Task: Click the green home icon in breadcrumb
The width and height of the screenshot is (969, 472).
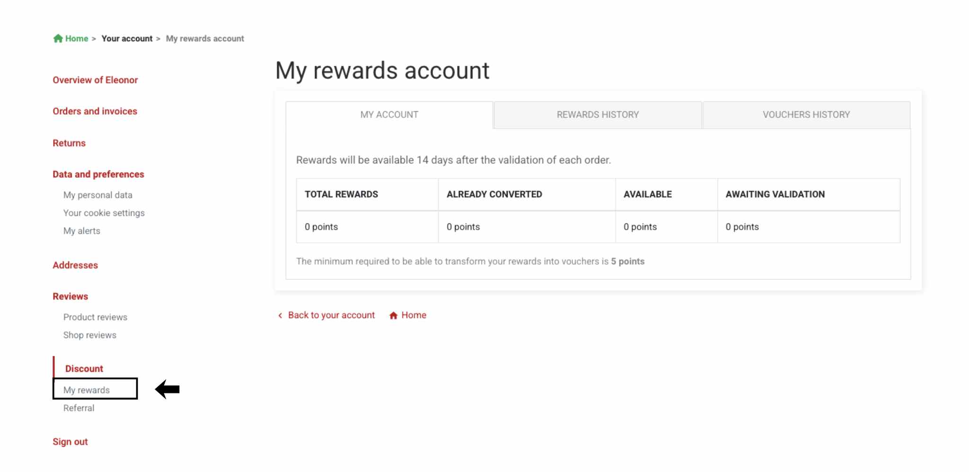Action: tap(58, 38)
